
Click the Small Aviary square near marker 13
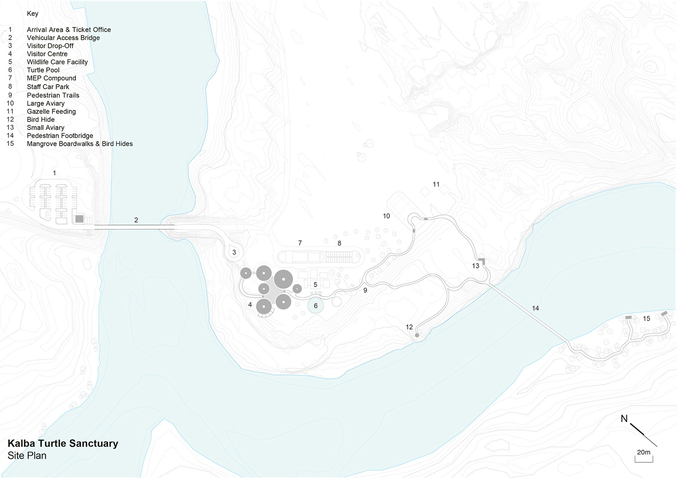point(482,261)
